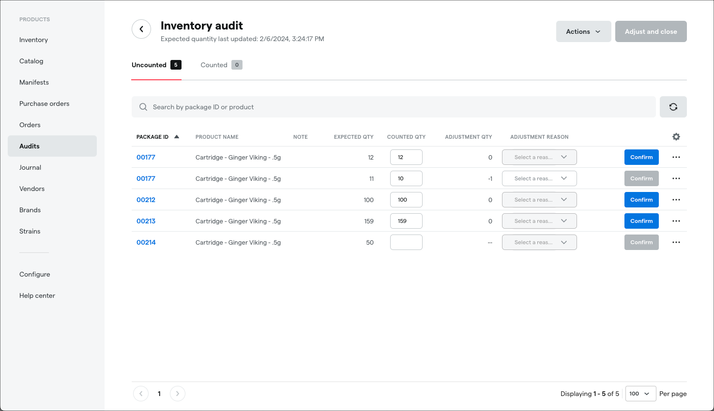
Task: Open more options for 00177 row with expected 12
Action: point(676,157)
